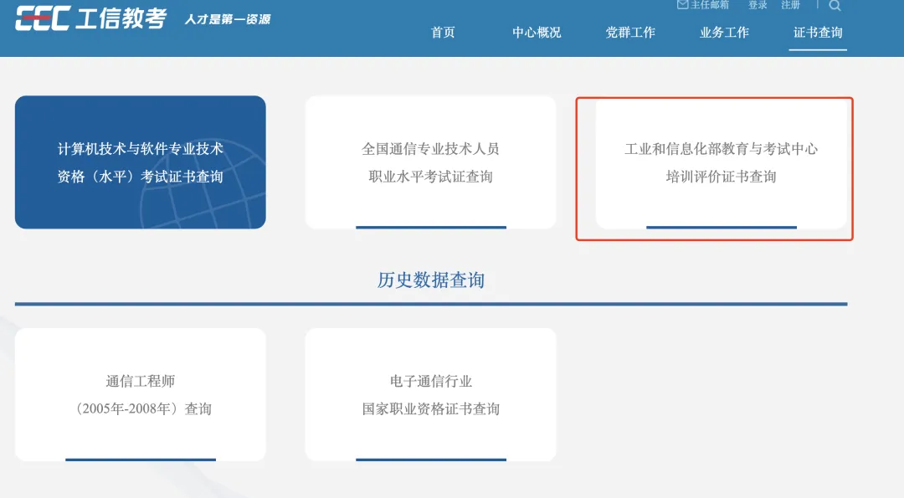Open the 中心概况 menu item
904x498 pixels.
pos(537,33)
